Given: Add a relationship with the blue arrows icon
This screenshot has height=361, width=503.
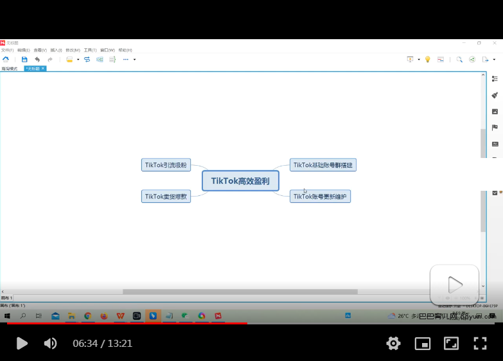Looking at the screenshot, I should point(87,59).
